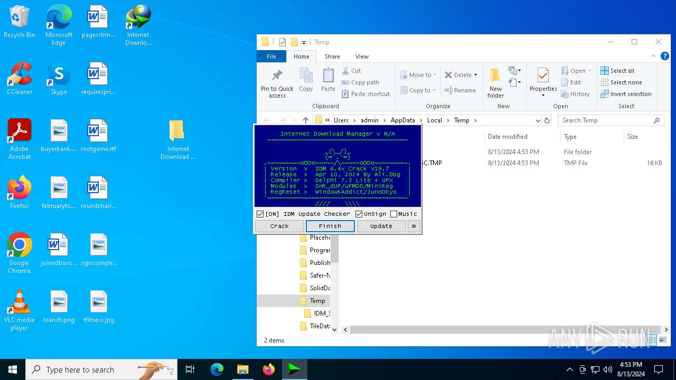Open Recycle Bin desktop icon
The height and width of the screenshot is (380, 676).
pyautogui.click(x=20, y=22)
